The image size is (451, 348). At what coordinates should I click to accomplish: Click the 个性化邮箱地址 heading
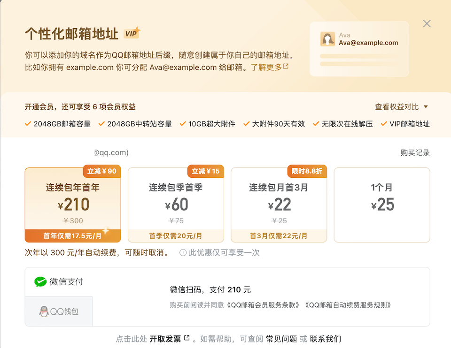point(71,34)
